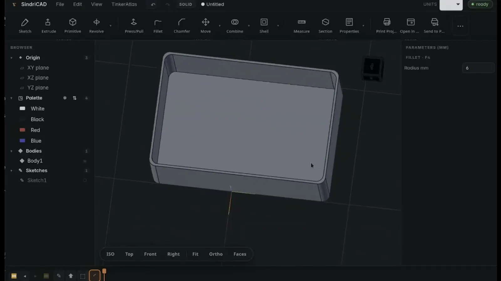Image resolution: width=501 pixels, height=281 pixels.
Task: Collapse the Bodies tree group
Action: coord(12,151)
